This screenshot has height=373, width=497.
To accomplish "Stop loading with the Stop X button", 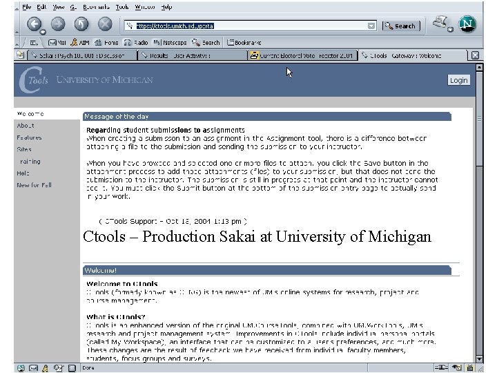I will click(105, 24).
